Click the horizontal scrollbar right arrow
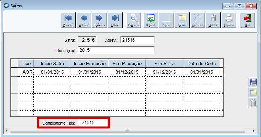The height and width of the screenshot is (137, 261). coord(254,131)
